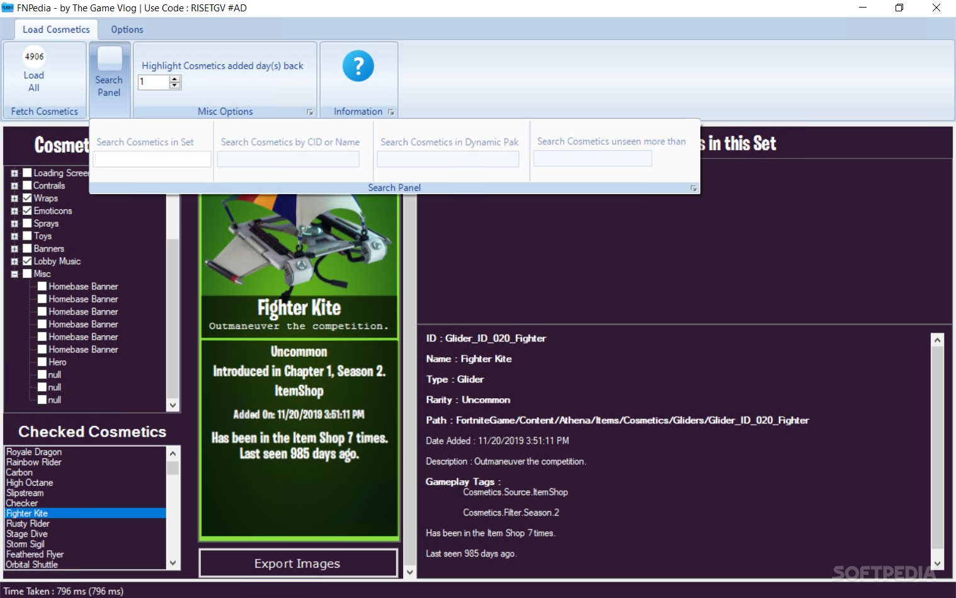956x598 pixels.
Task: Focus the Search in Dynamic Pak field
Action: click(x=448, y=159)
